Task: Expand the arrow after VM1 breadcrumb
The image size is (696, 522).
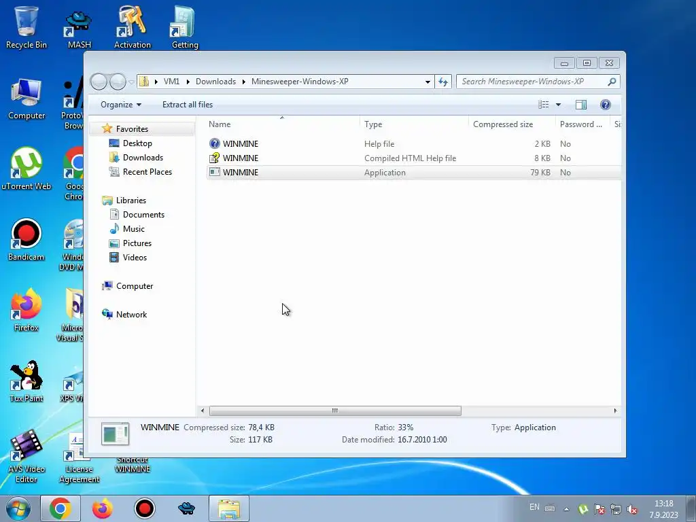Action: point(188,82)
